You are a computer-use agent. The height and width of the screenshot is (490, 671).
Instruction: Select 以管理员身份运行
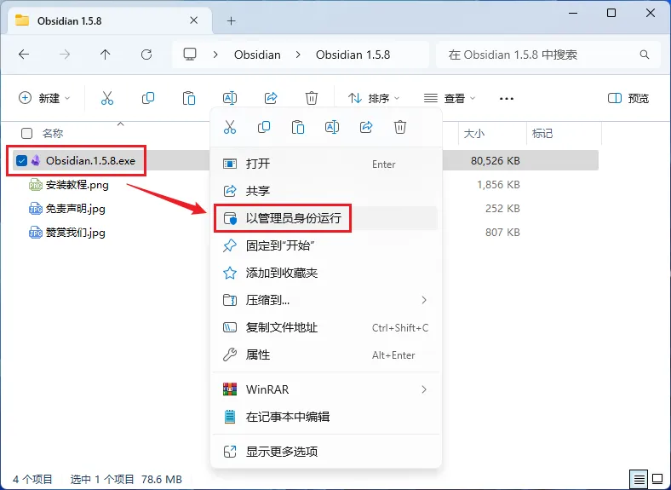325,218
